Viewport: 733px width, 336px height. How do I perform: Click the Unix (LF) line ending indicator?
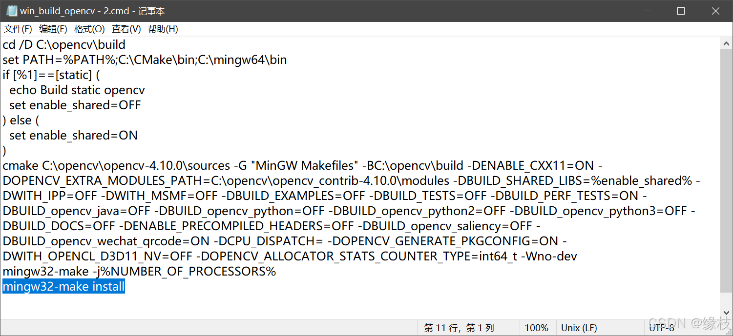tap(579, 327)
